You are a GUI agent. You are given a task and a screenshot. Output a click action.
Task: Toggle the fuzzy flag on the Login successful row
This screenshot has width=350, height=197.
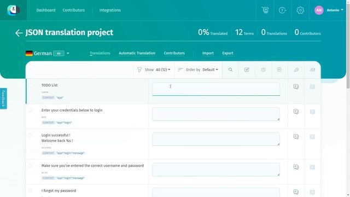click(x=312, y=137)
